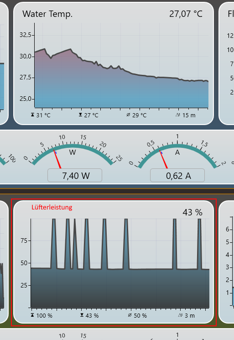Click the 43 % current fan power value
Image resolution: width=234 pixels, height=340 pixels.
tap(192, 212)
